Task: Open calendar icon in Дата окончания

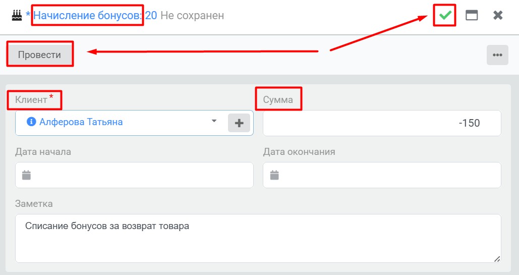Action: click(x=274, y=175)
